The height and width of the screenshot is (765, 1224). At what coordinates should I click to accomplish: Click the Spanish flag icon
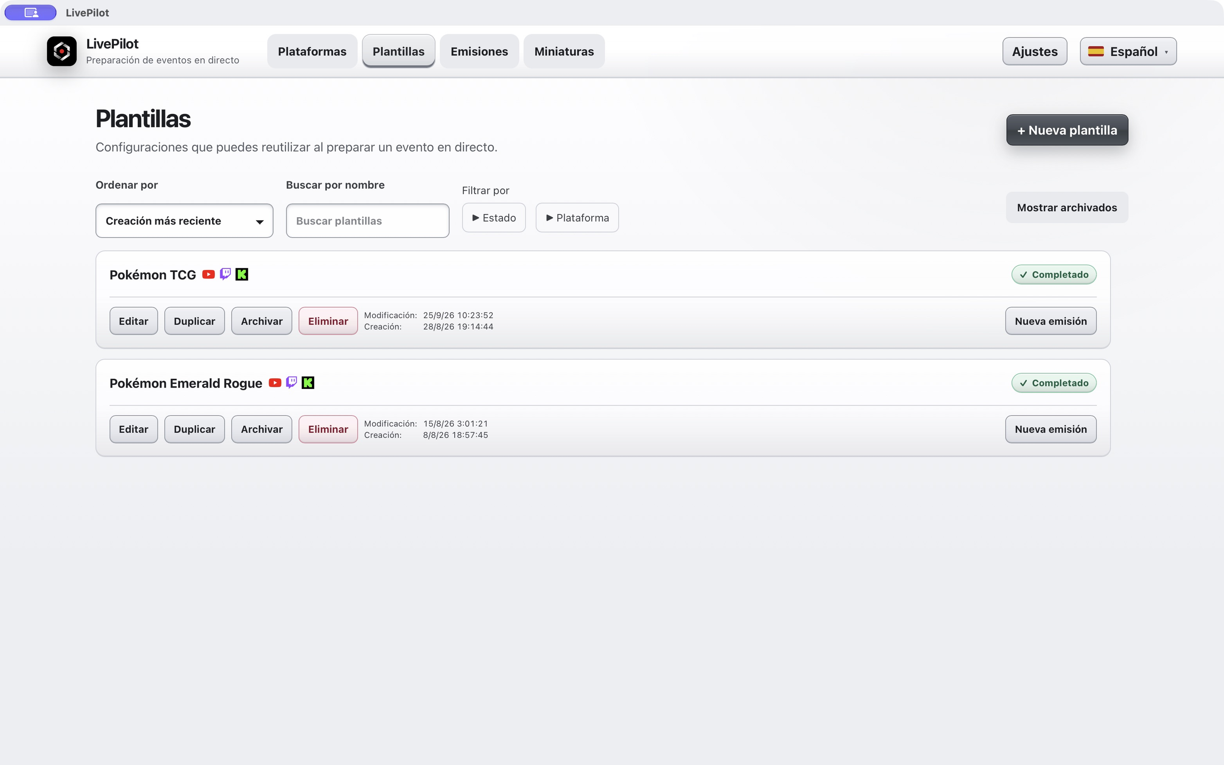1096,51
